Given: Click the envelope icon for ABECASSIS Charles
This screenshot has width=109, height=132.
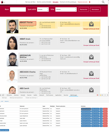Looking at the screenshot, I should (x=91, y=73).
